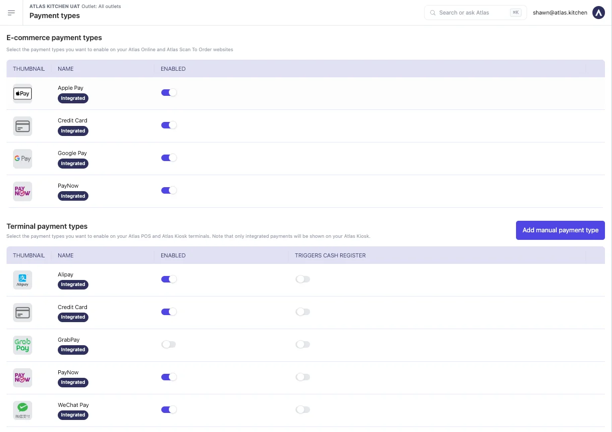Screen dimensions: 612x432
Task: Click the e-commerce PayNow thumbnail icon
Action: (23, 191)
